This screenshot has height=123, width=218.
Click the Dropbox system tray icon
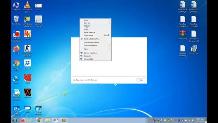165,120
